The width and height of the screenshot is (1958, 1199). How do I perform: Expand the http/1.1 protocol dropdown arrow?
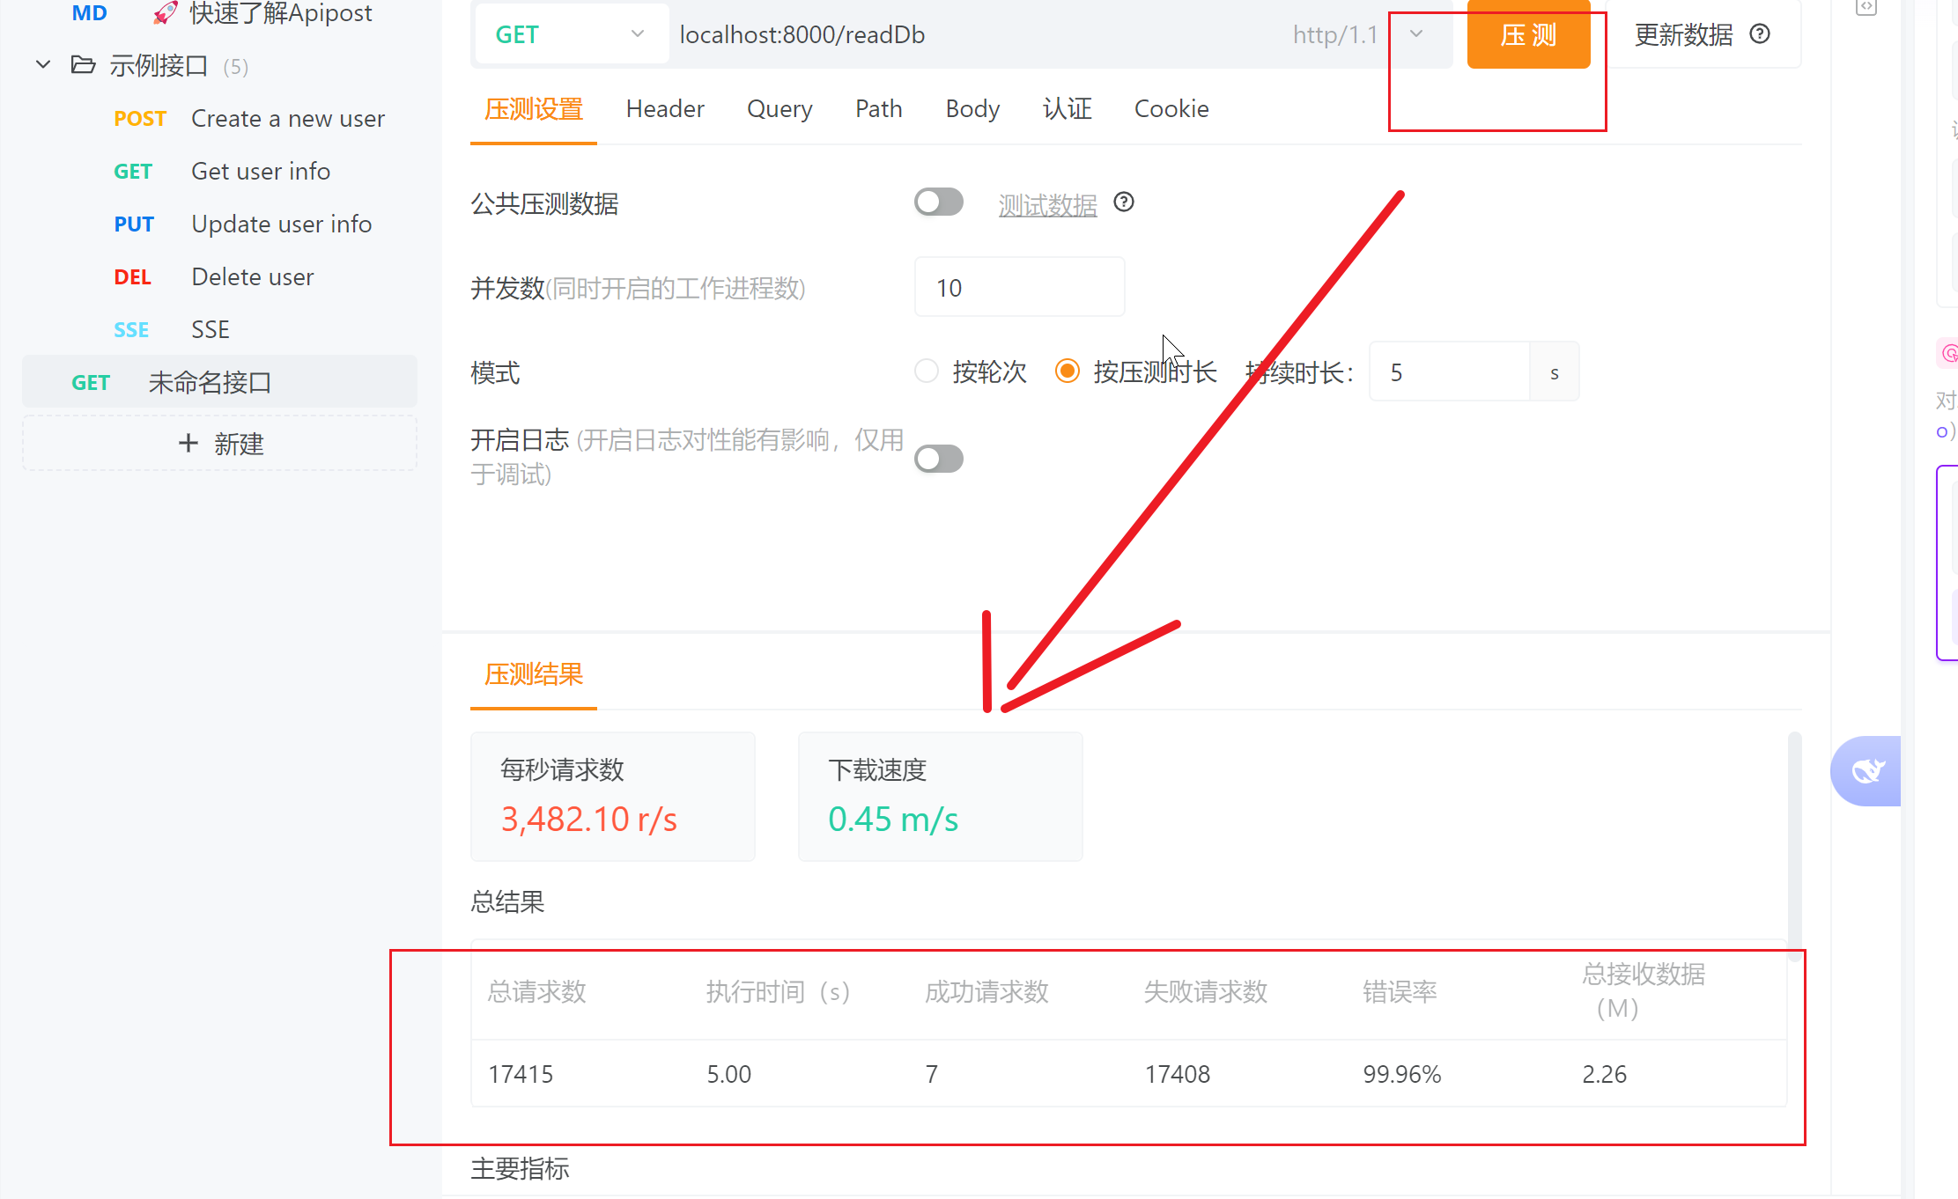(x=1416, y=34)
